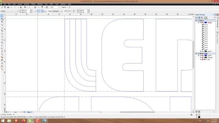Open the File menu

click(5, 4)
